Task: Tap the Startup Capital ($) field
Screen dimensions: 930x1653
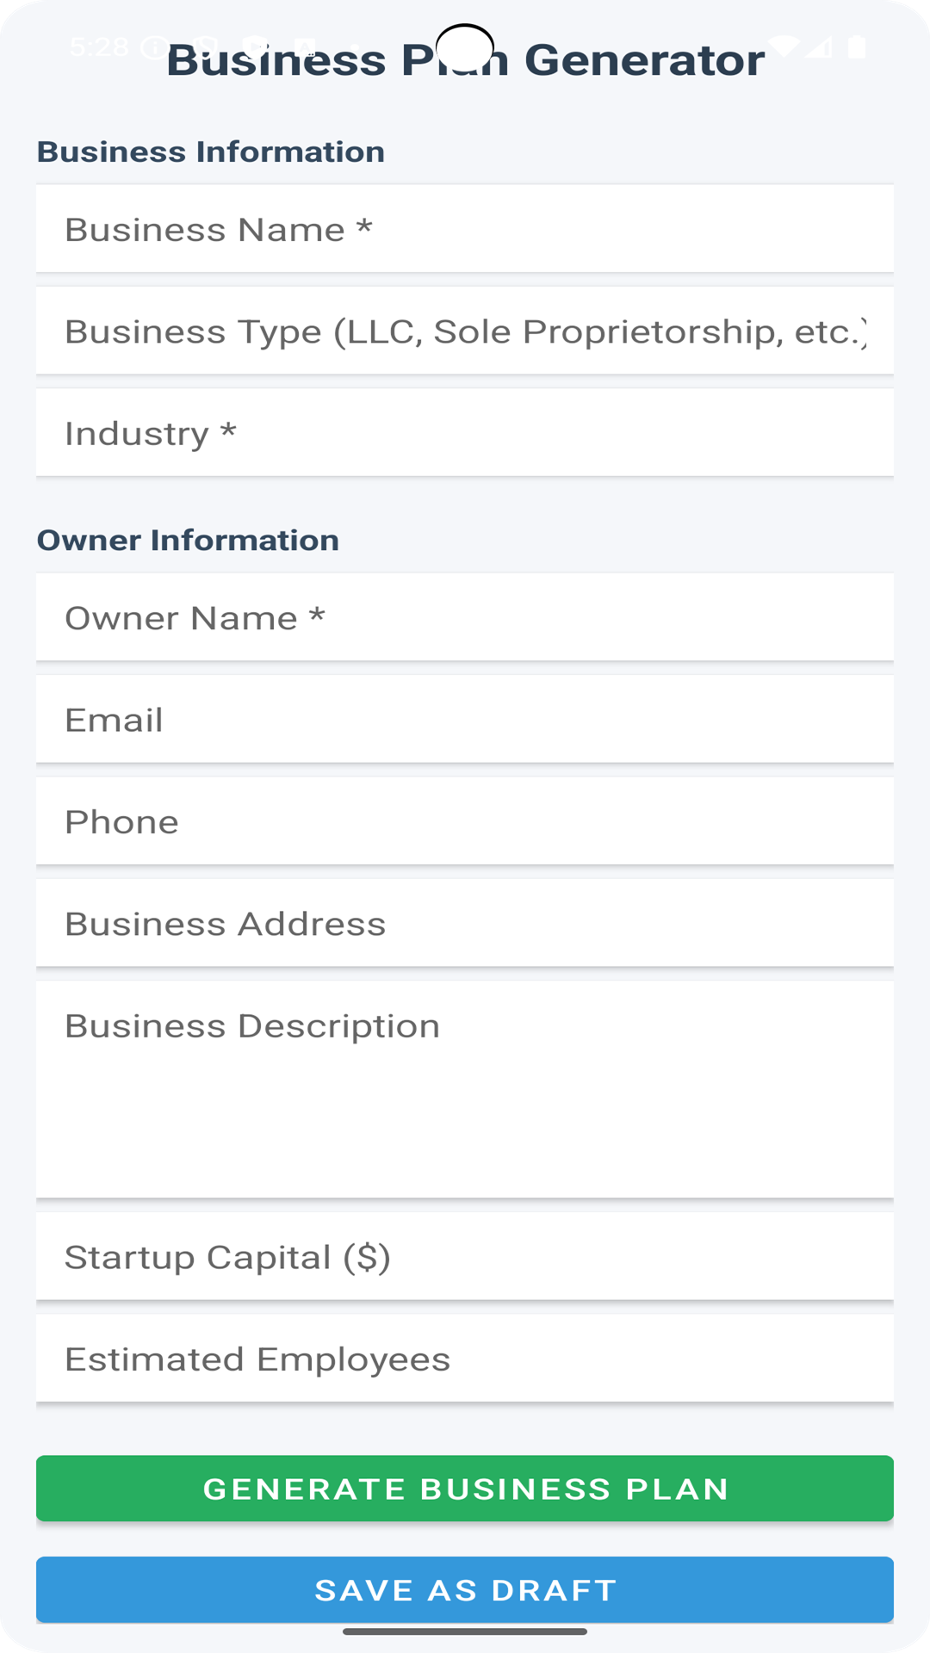Action: click(465, 1257)
